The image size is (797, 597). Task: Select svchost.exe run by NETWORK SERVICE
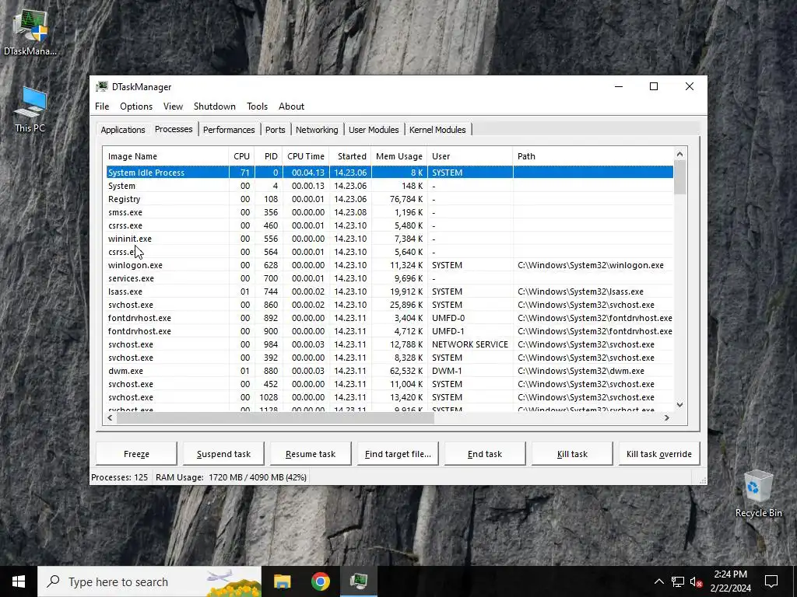(x=390, y=344)
